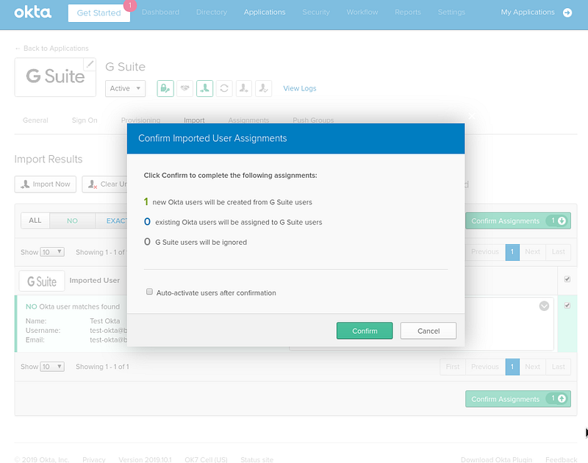This screenshot has height=463, width=588.
Task: Open the Dashboard menu
Action: click(160, 12)
